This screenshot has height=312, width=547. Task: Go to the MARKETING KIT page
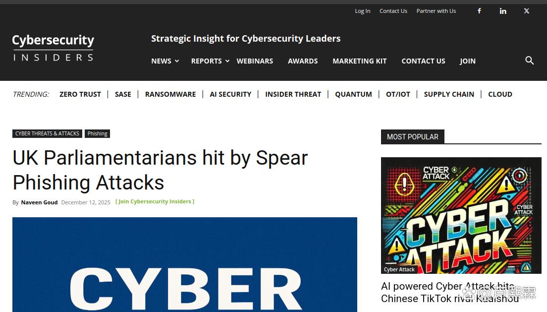tap(360, 61)
